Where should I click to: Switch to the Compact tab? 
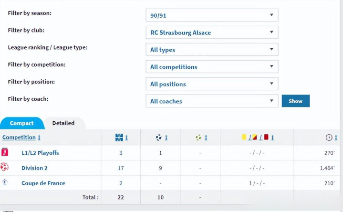pyautogui.click(x=22, y=123)
